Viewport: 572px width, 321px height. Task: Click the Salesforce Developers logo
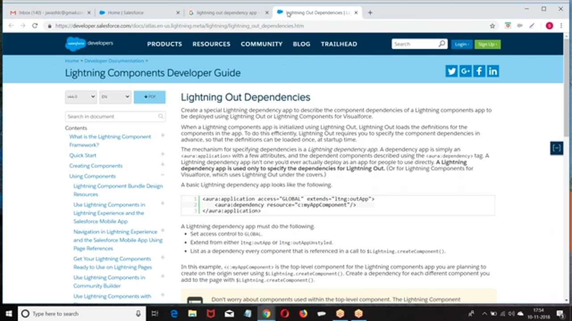[x=89, y=44]
